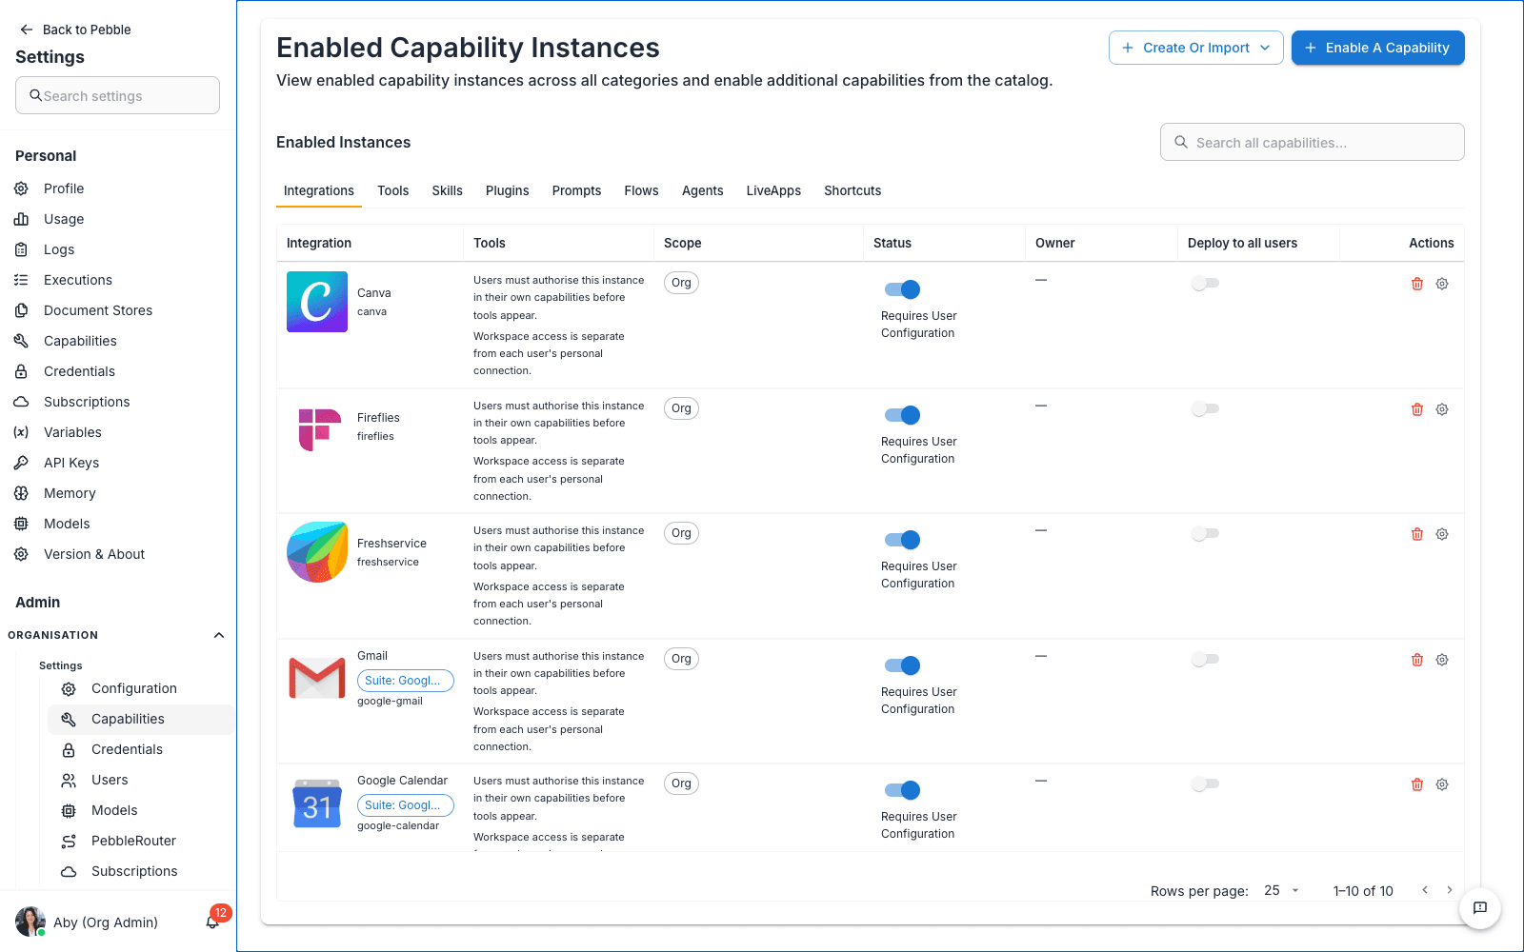Collapse the Organisation section
Screen dimensions: 1524x952
219,635
